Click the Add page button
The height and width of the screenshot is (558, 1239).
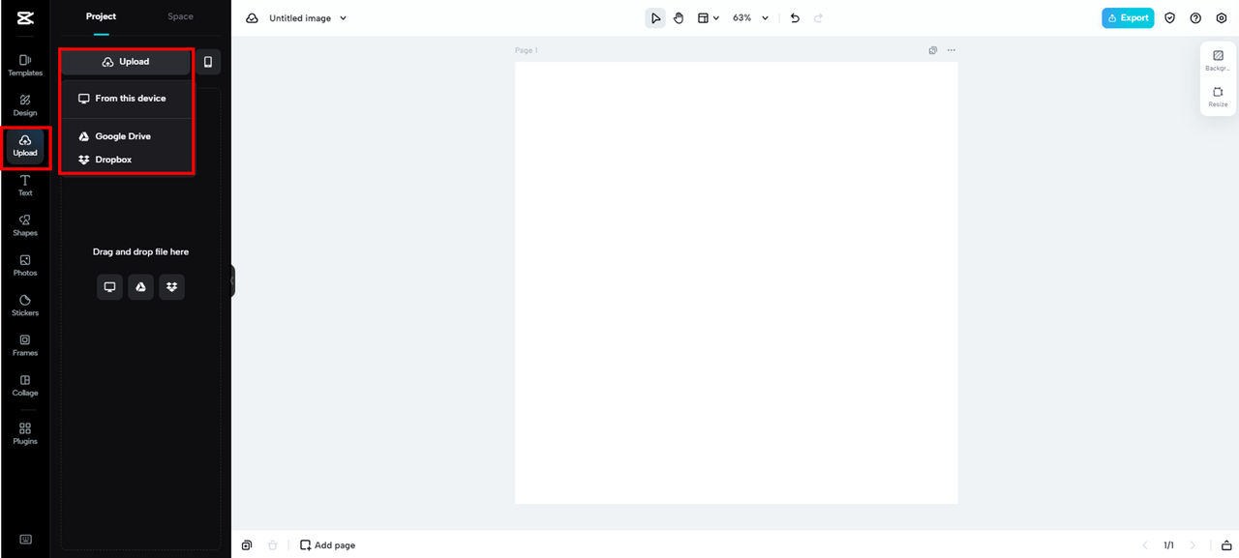[327, 545]
